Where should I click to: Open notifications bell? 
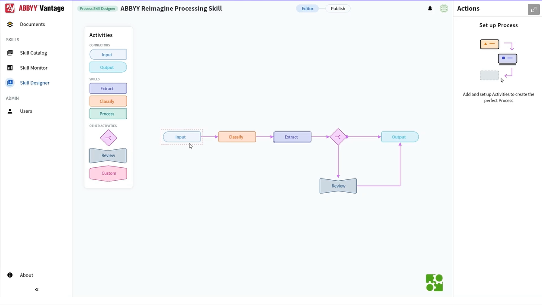click(x=430, y=9)
